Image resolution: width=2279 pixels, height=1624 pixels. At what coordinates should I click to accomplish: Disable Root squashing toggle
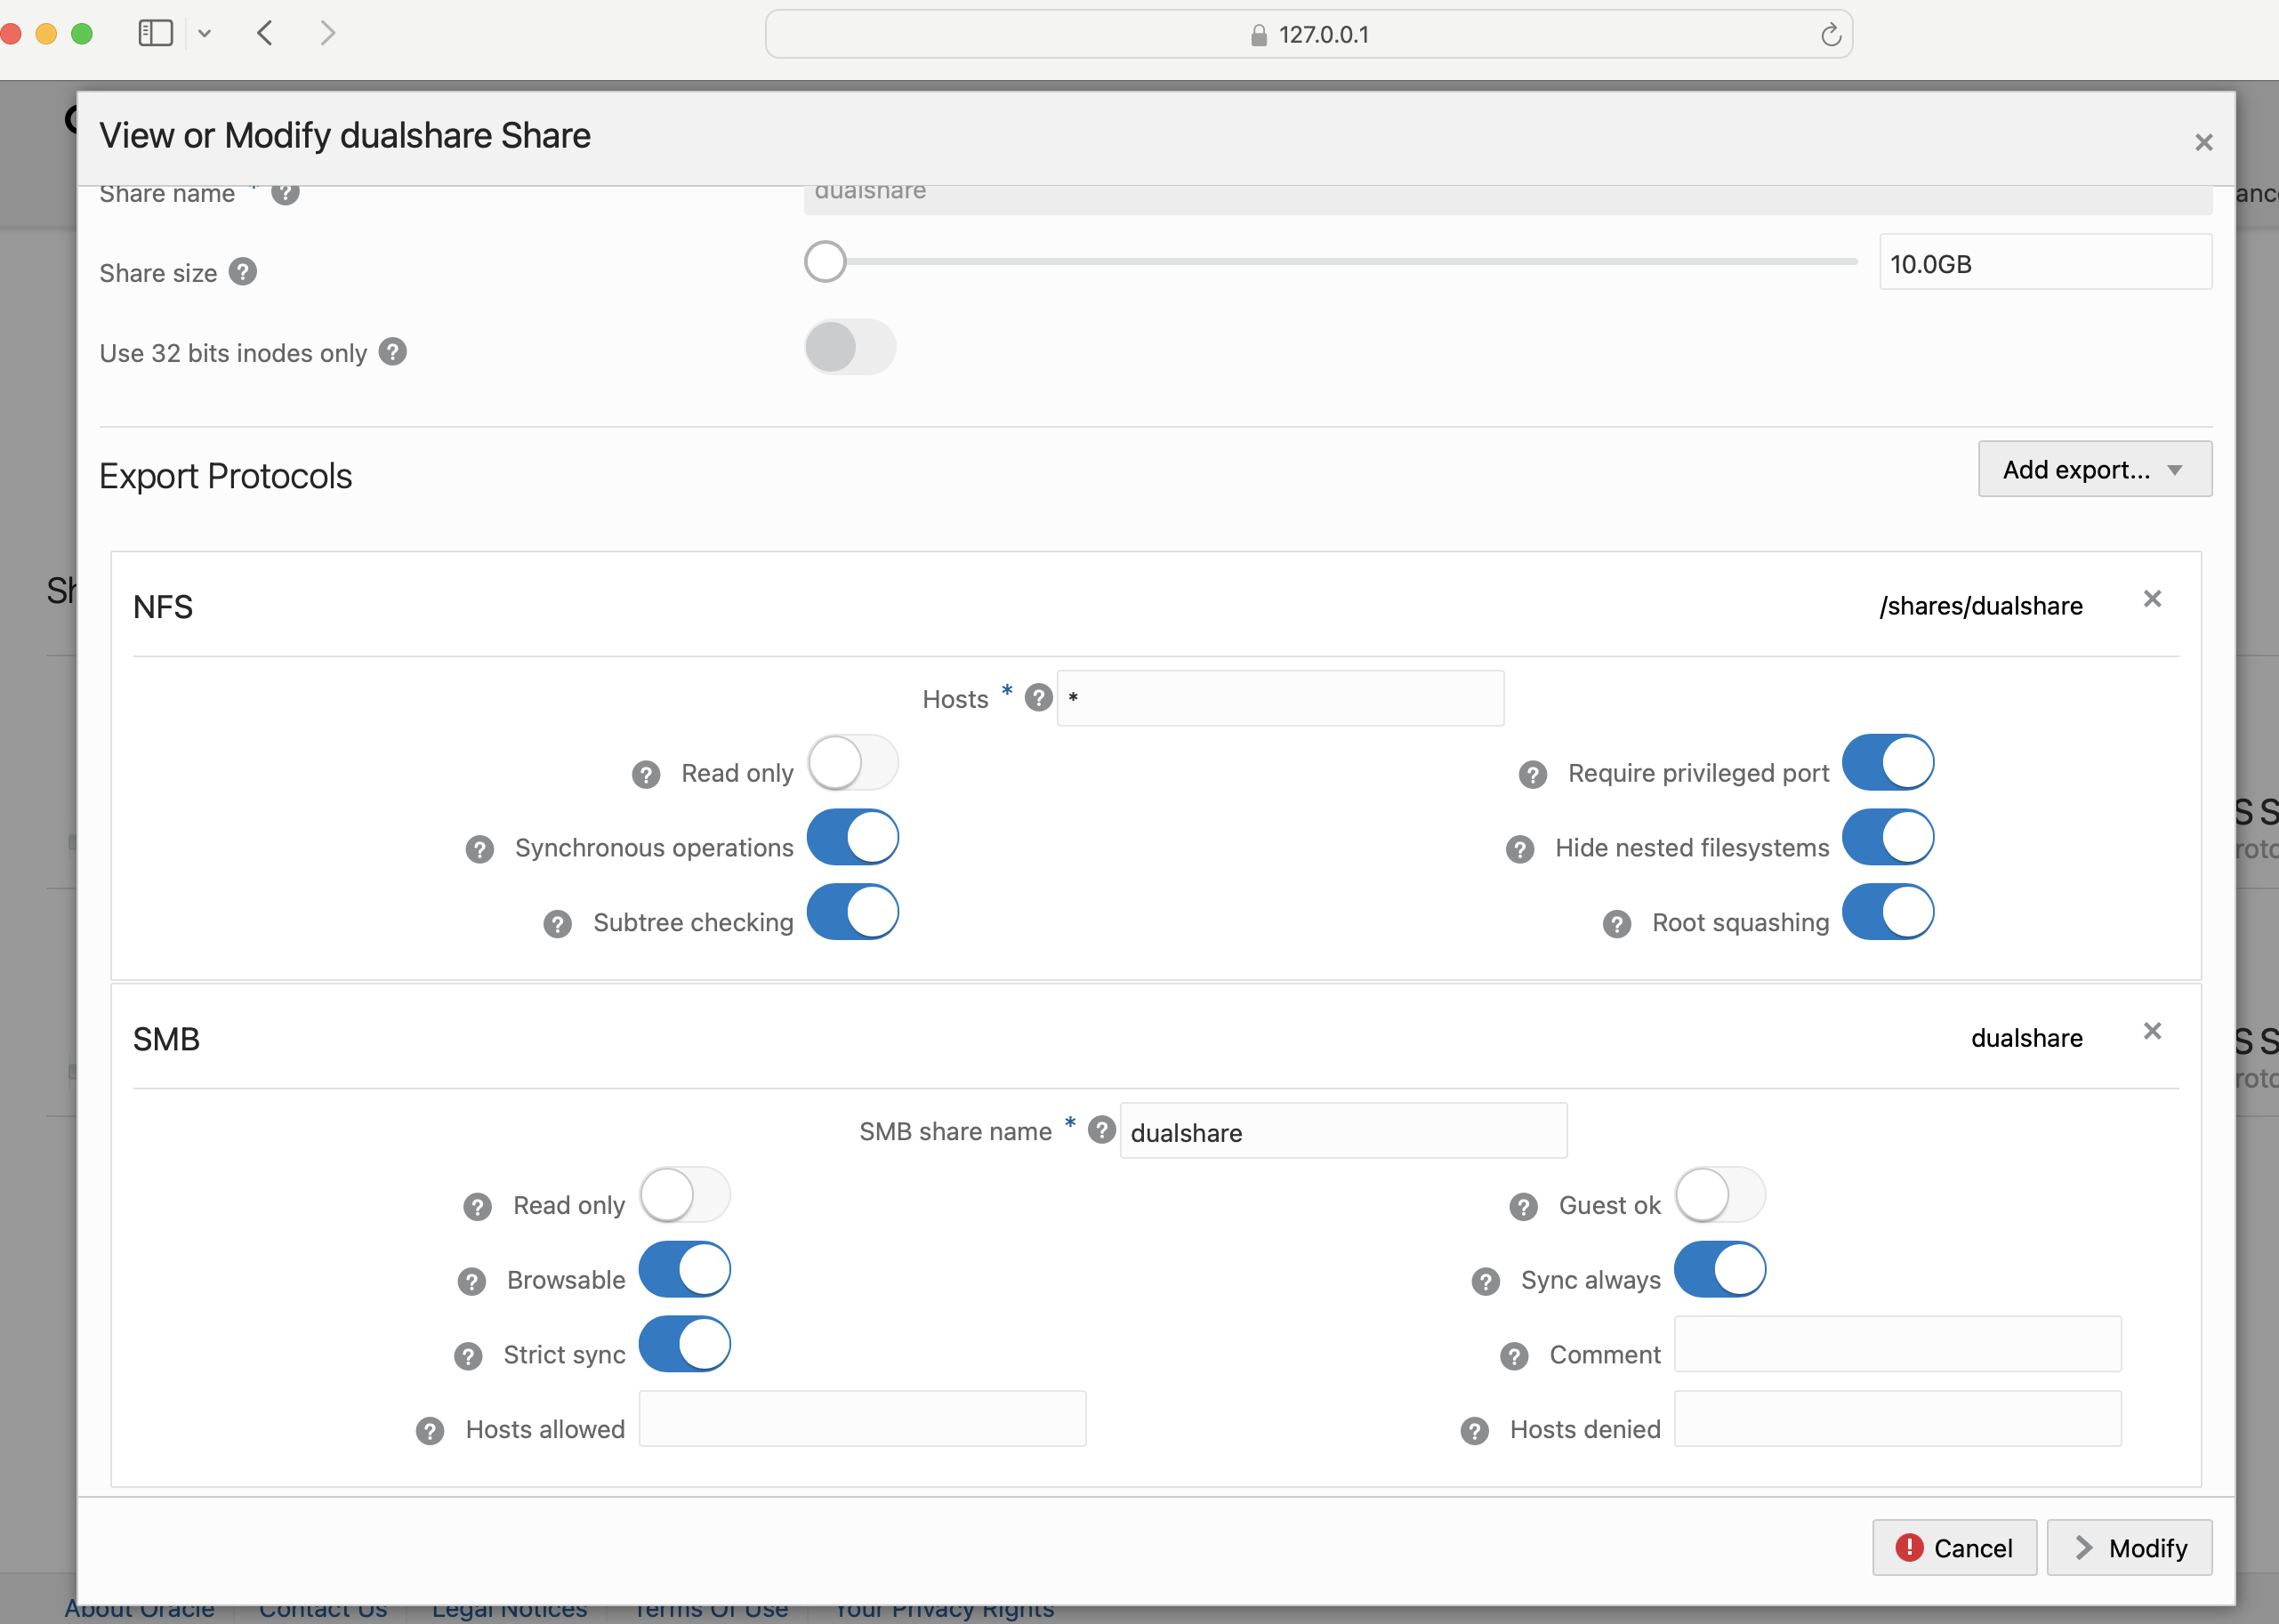coord(1887,912)
